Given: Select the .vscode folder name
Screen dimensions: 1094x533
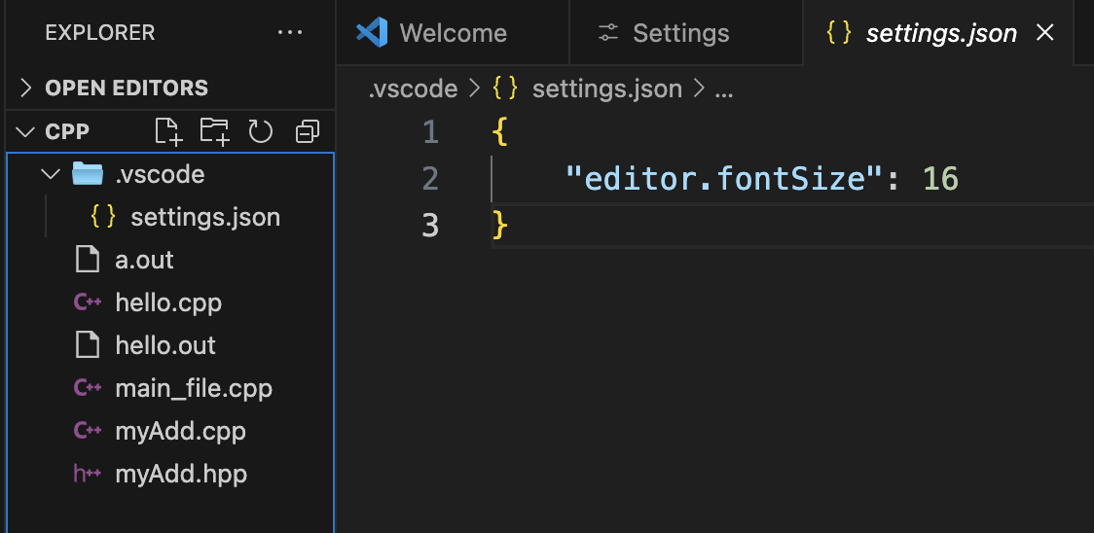Looking at the screenshot, I should (x=160, y=174).
